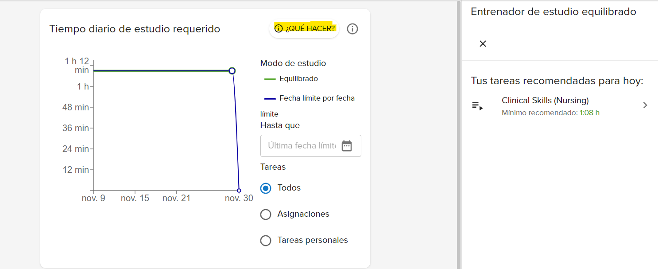Image resolution: width=658 pixels, height=269 pixels.
Task: Click the green Equilibrado legend line
Action: point(270,79)
